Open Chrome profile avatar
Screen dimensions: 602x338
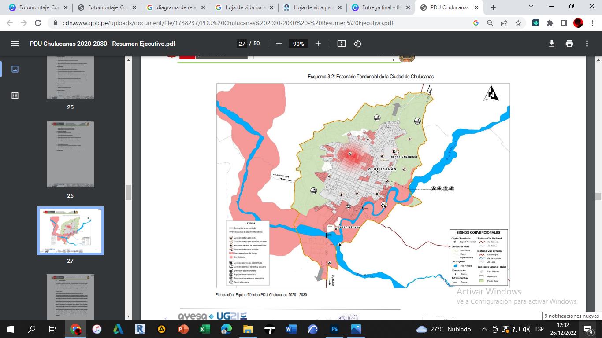(578, 23)
